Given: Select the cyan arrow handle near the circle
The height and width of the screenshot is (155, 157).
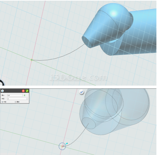Looking at the screenshot, I should (x=66, y=144).
